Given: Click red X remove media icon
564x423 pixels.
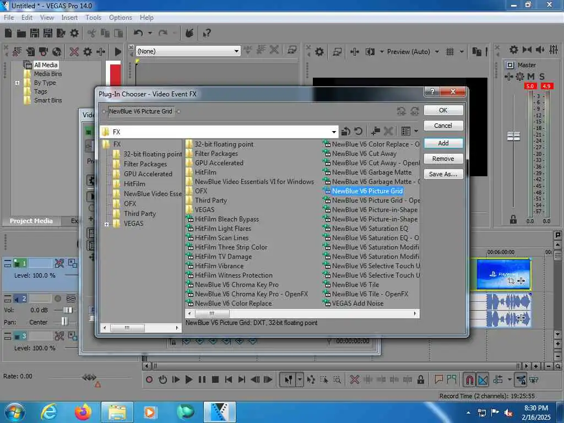Looking at the screenshot, I should tap(74, 52).
